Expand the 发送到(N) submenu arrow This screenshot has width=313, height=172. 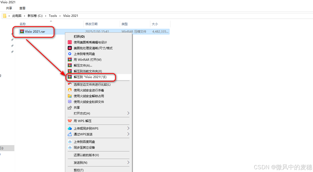point(128,162)
